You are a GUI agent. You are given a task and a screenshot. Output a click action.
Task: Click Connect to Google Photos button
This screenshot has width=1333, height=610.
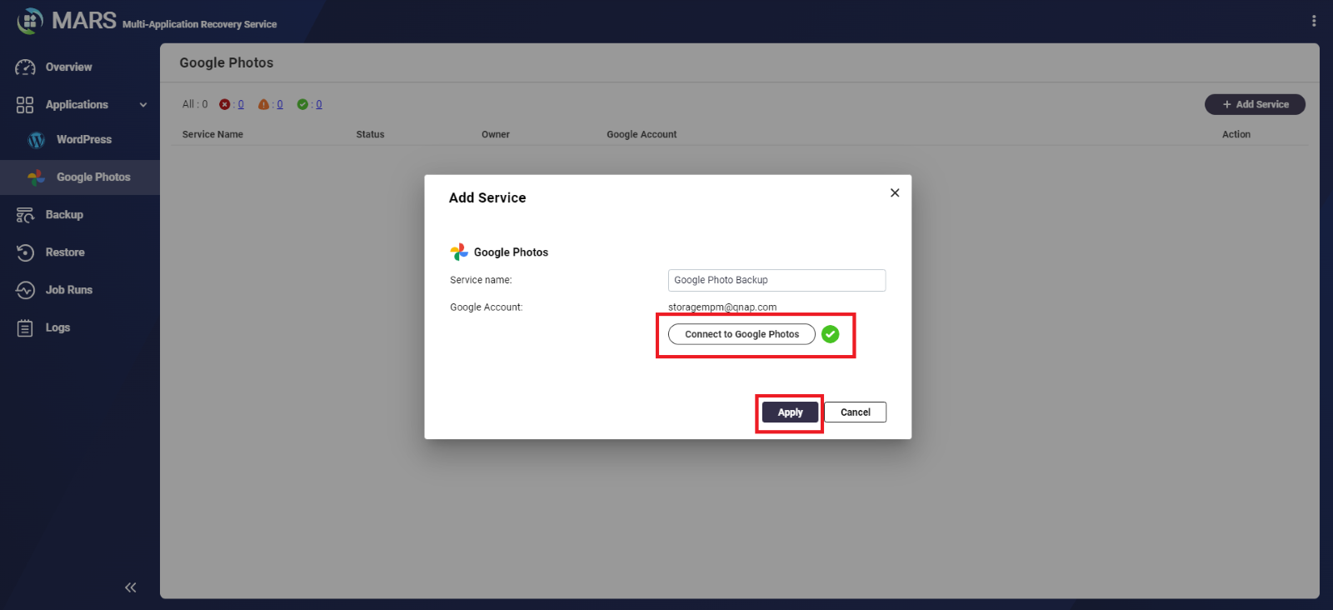741,334
